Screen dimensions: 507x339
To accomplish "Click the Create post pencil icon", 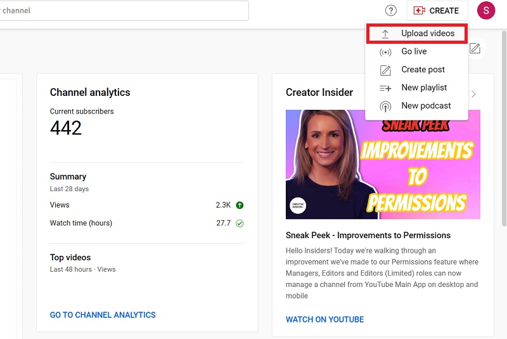I will tap(385, 70).
